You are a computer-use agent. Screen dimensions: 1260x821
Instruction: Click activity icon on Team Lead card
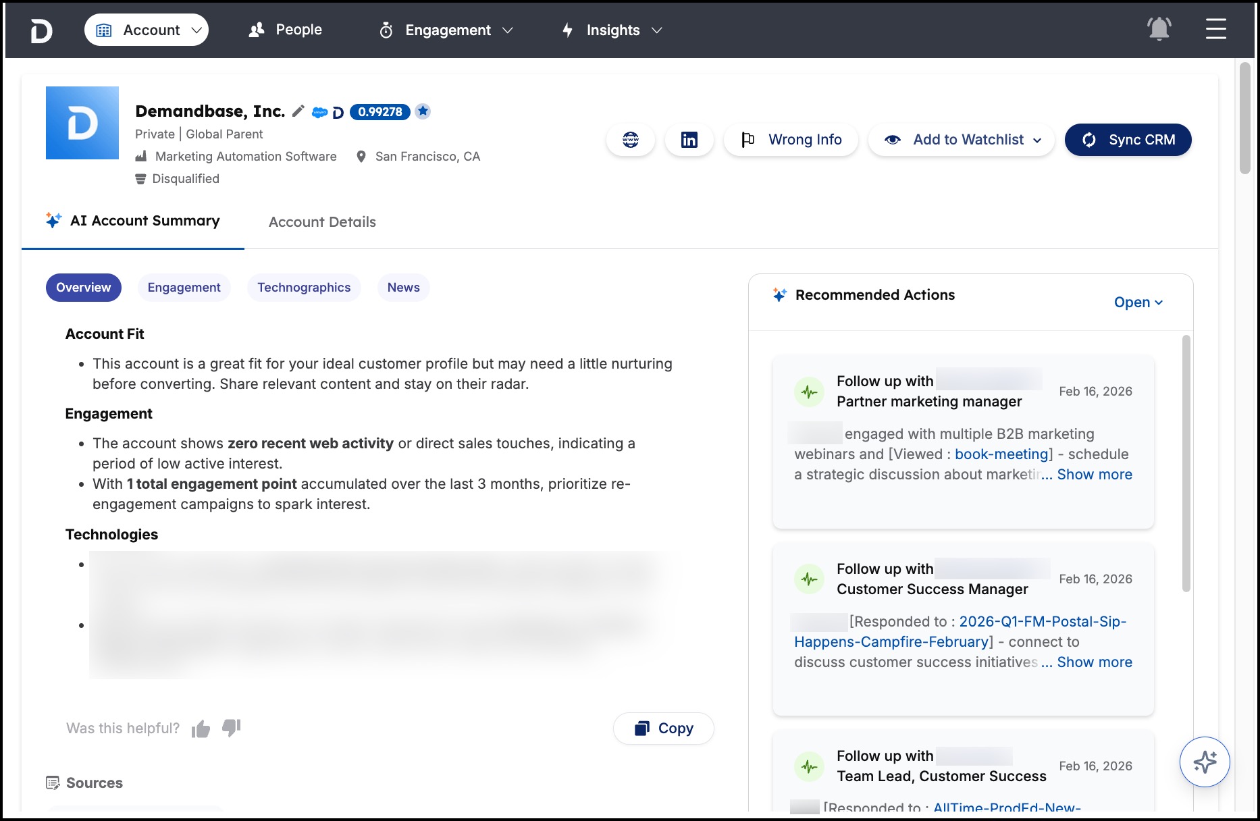(x=809, y=767)
